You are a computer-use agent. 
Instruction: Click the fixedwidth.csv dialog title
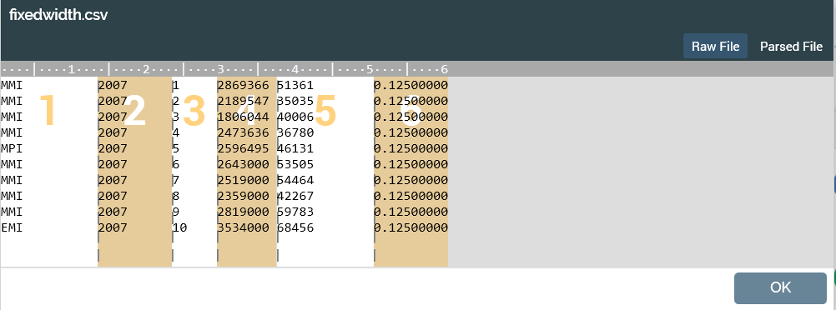pos(58,15)
